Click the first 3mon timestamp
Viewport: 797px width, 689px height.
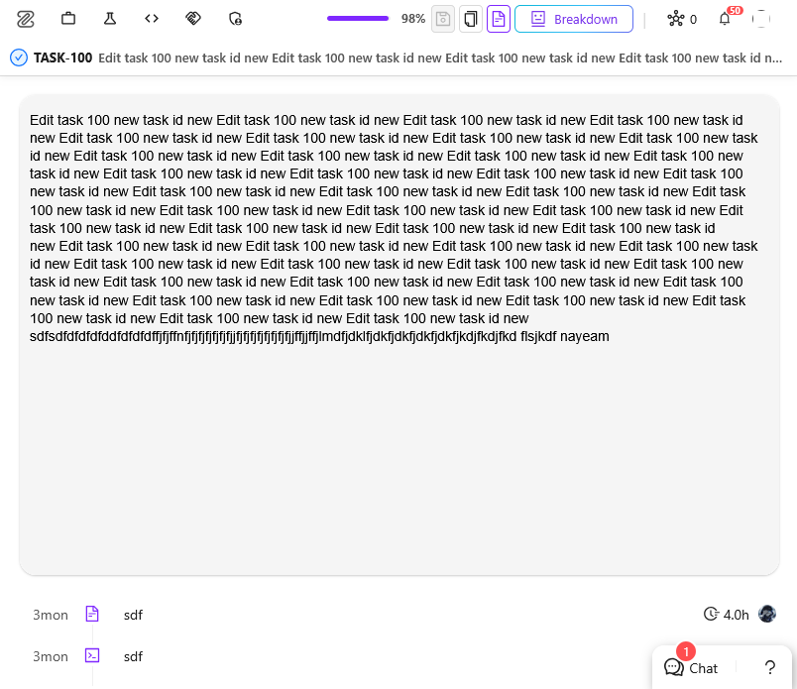pos(51,615)
